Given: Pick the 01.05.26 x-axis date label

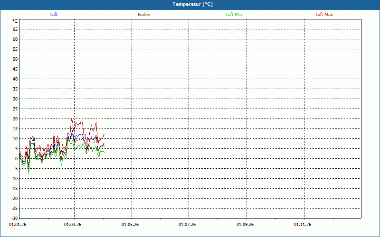Looking at the screenshot, I should 130,224.
